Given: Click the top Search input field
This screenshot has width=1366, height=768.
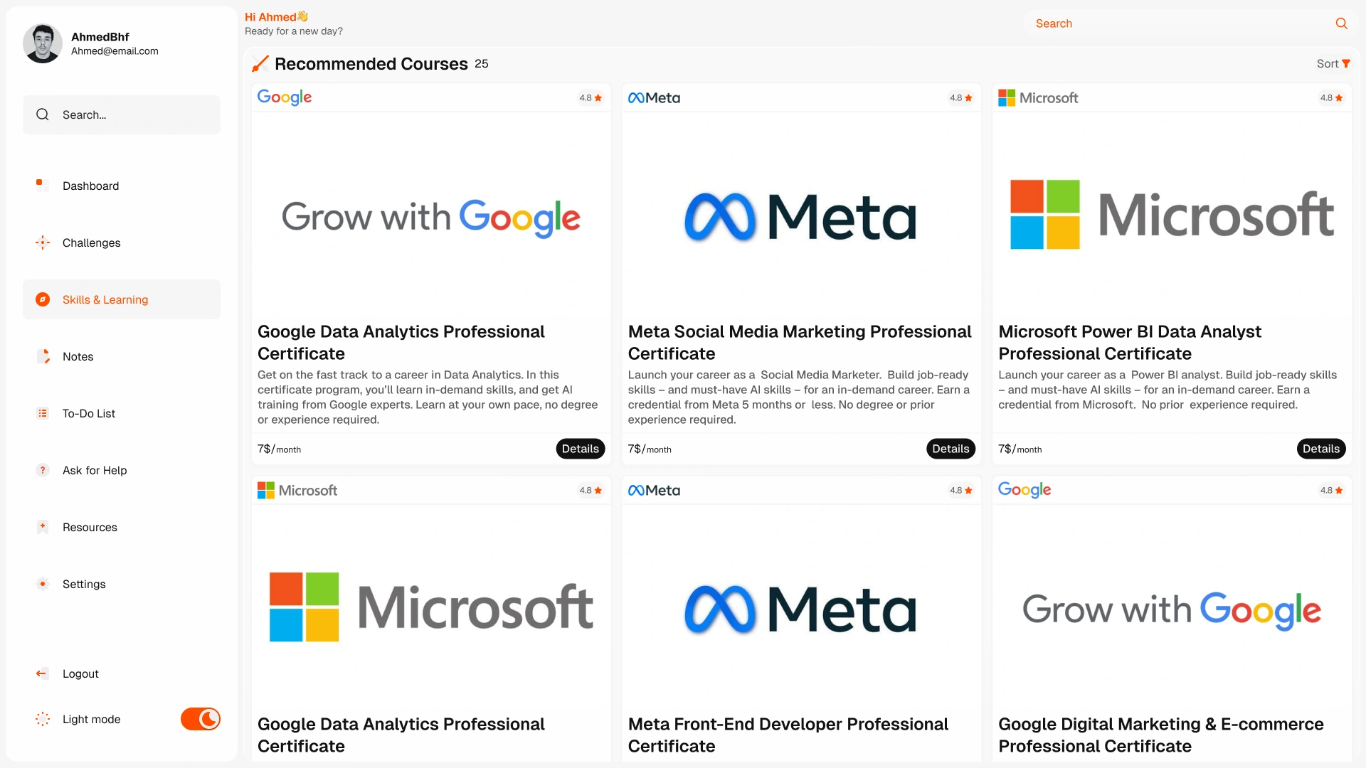Looking at the screenshot, I should point(1192,23).
